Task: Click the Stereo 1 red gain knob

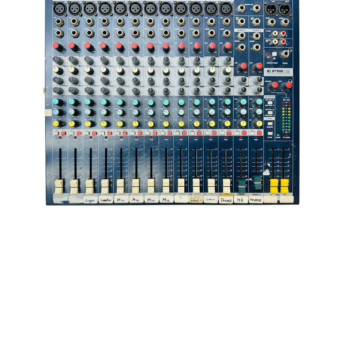Action: pos(243,66)
